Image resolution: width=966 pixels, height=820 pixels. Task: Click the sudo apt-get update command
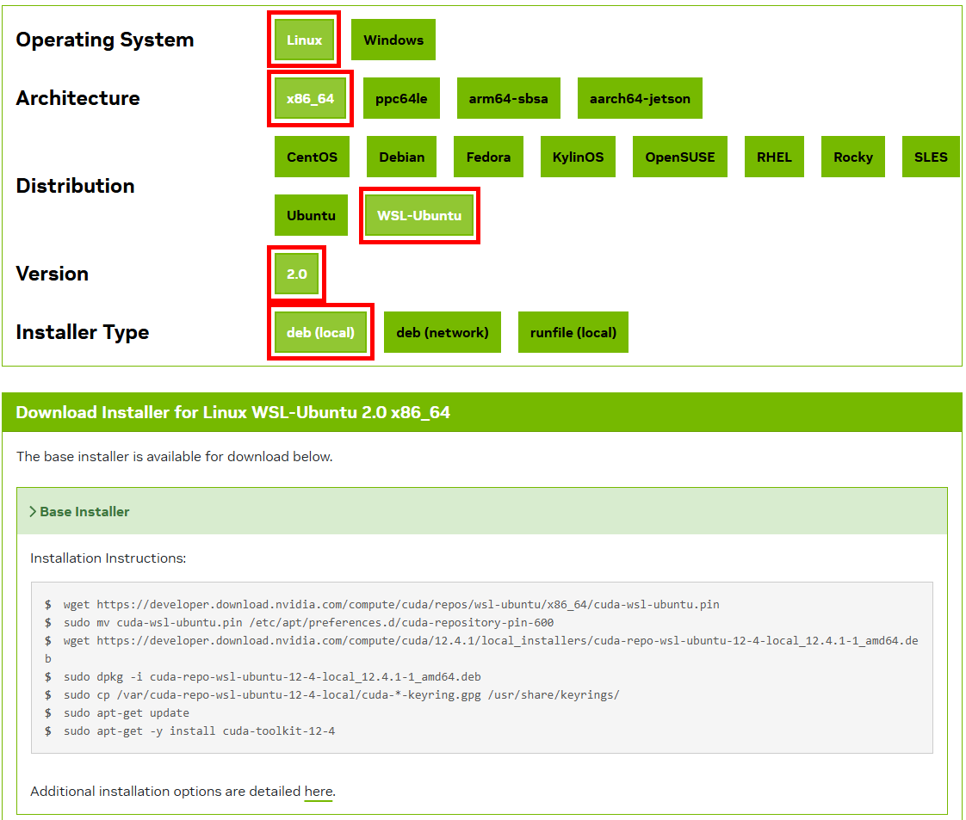127,713
